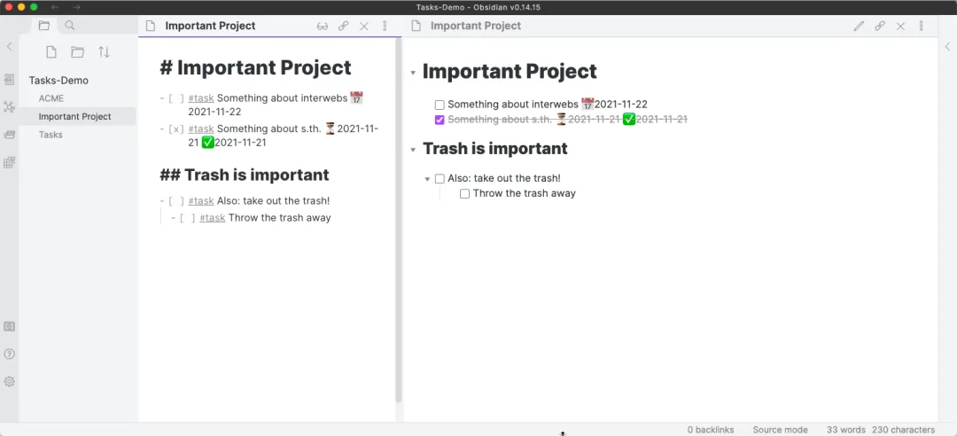Viewport: 957px width, 436px height.
Task: Open Obsidian settings gear
Action: tap(9, 382)
